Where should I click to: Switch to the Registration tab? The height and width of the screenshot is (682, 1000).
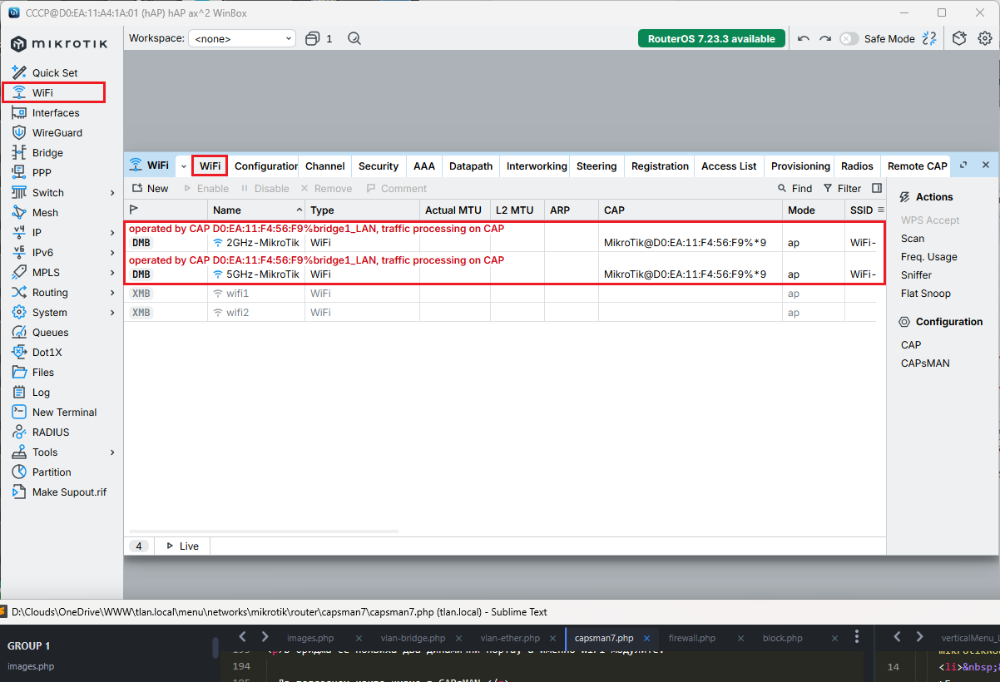pos(660,166)
